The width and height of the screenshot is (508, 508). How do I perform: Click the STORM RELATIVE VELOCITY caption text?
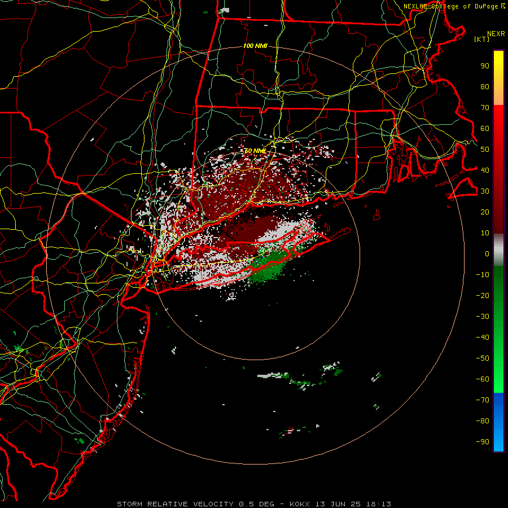pos(175,504)
